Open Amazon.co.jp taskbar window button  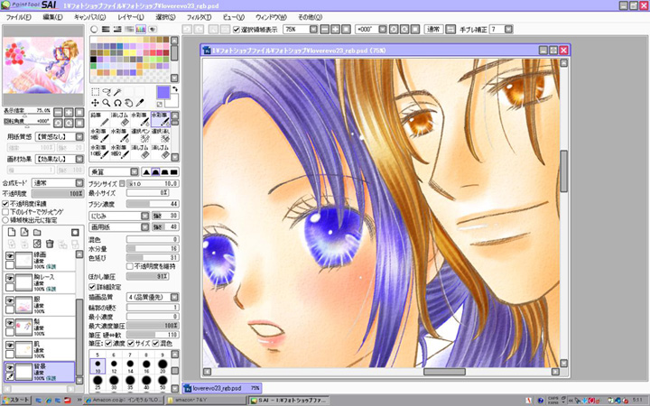124,401
